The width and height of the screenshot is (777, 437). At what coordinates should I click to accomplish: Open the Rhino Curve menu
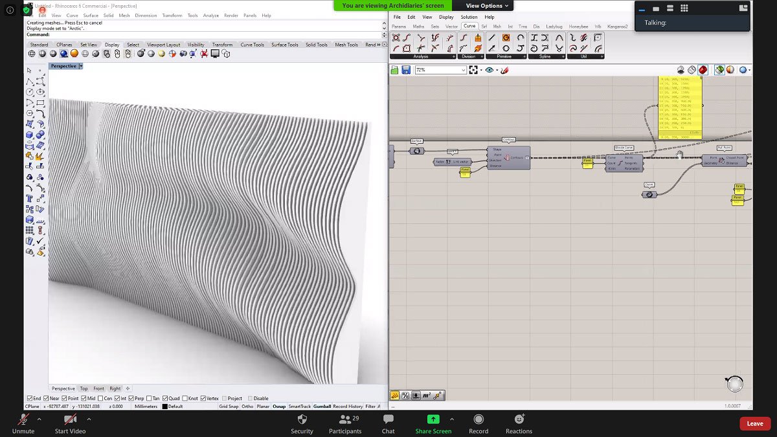[x=73, y=16]
